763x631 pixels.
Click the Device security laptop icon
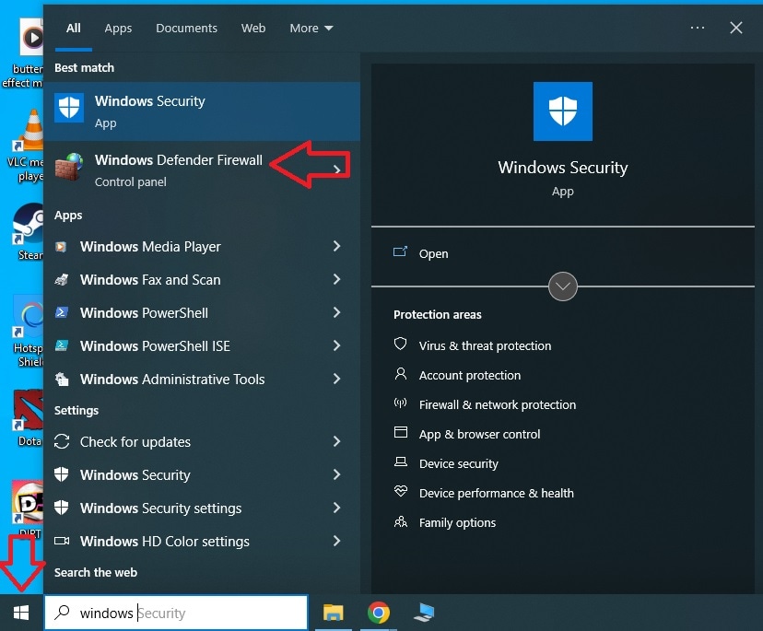point(401,462)
